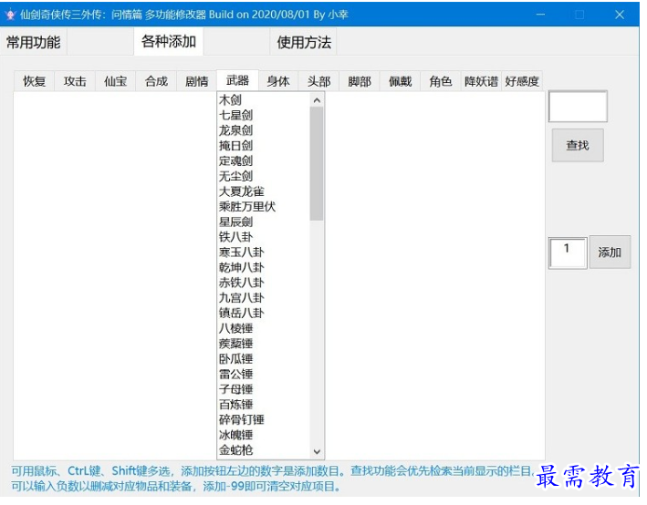Select 卧瓜锤 in the weapon list
The width and height of the screenshot is (647, 505).
pos(235,359)
